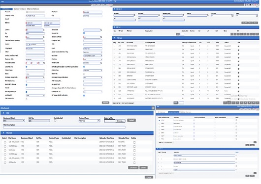261x184 pixels.
Task: Open the Invoice Company lookup magnifier icon
Action: pyautogui.click(x=101, y=37)
